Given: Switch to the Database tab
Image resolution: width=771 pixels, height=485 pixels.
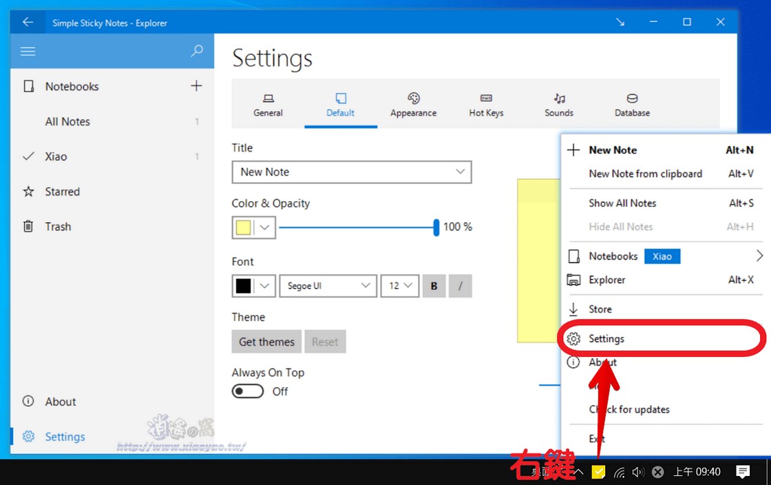Looking at the screenshot, I should coord(633,105).
